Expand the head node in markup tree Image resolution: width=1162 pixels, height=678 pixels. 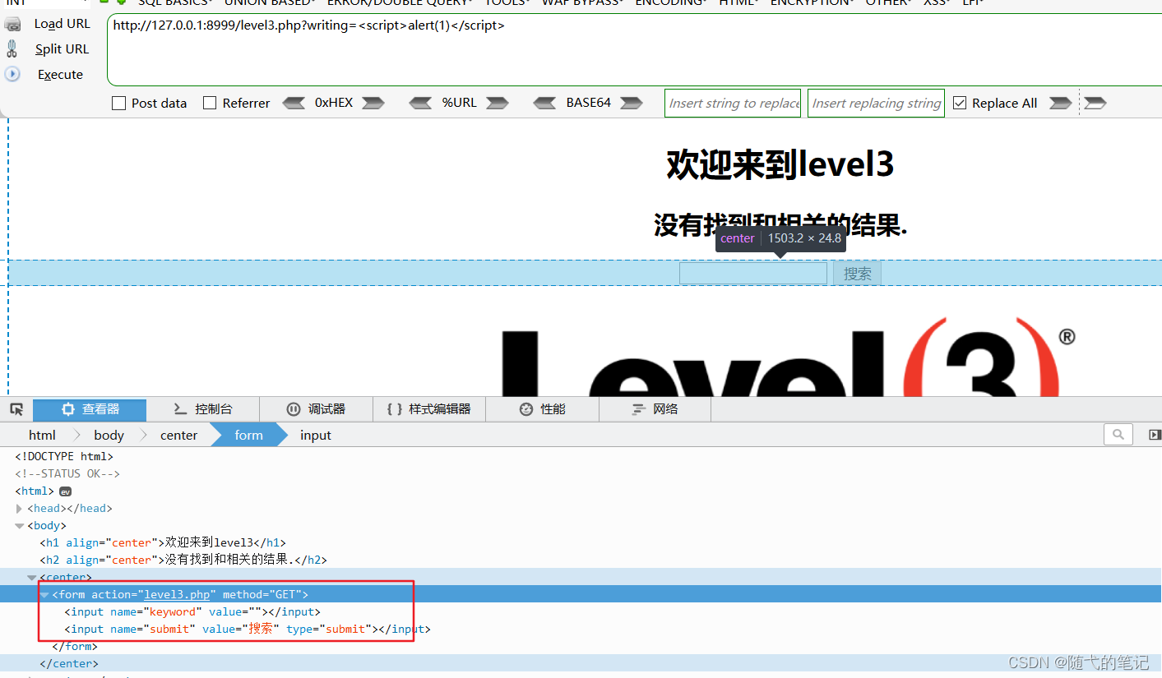tap(19, 509)
